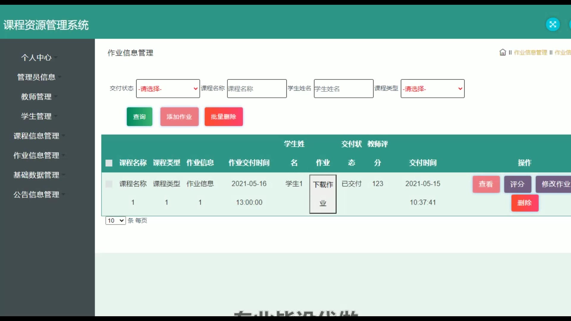Screen dimensions: 571x321
Task: Expand 课程信息管理 sidebar item
Action: click(36, 136)
